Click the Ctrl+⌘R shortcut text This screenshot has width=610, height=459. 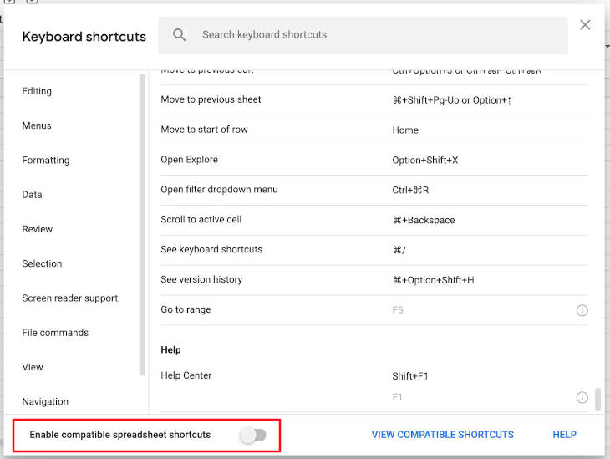coord(410,190)
